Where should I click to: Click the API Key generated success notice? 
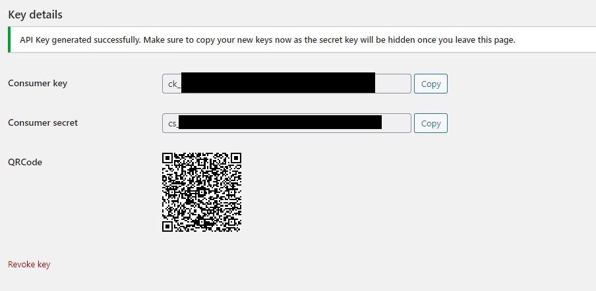click(x=302, y=40)
